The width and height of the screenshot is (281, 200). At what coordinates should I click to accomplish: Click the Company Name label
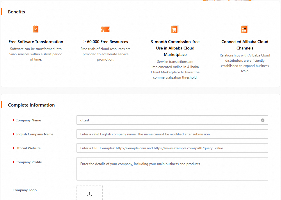point(28,120)
